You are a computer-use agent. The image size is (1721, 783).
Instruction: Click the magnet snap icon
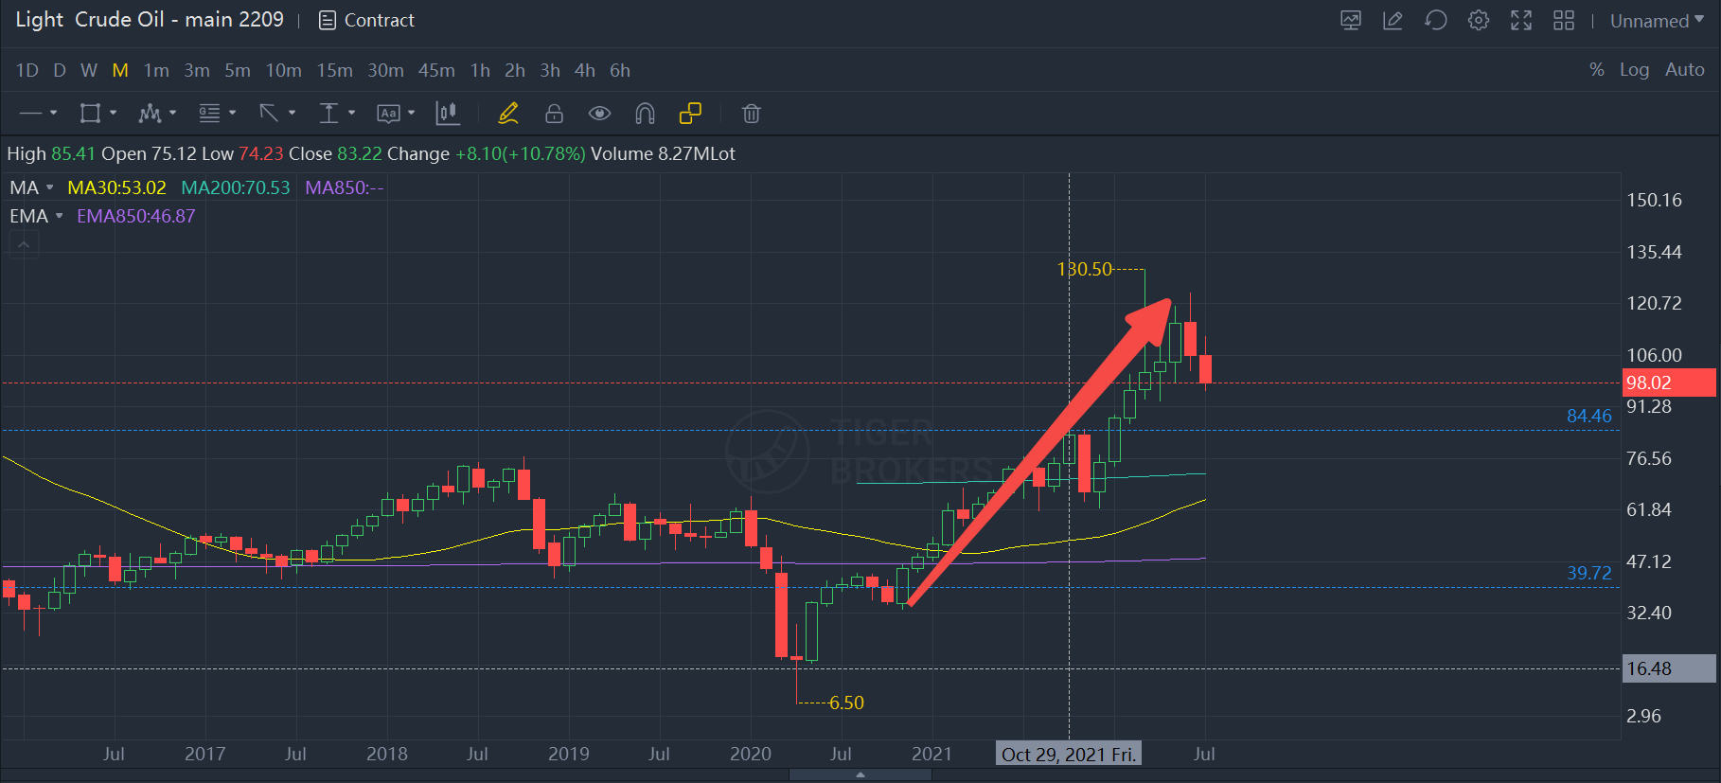(x=645, y=114)
